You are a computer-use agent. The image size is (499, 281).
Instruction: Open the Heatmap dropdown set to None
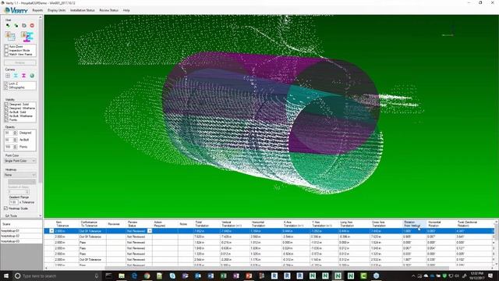coord(20,175)
